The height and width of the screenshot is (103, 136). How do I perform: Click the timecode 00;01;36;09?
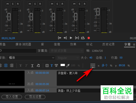[8, 38]
